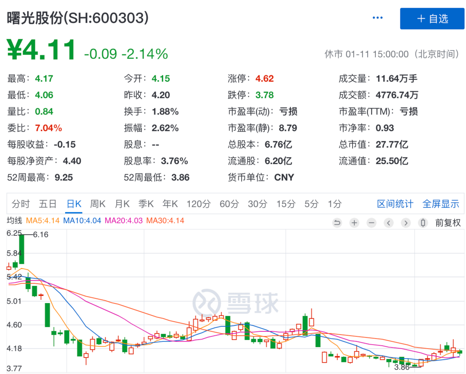Image resolution: width=466 pixels, height=374 pixels.
Task: Switch to the 分时 chart tab
Action: tap(21, 204)
